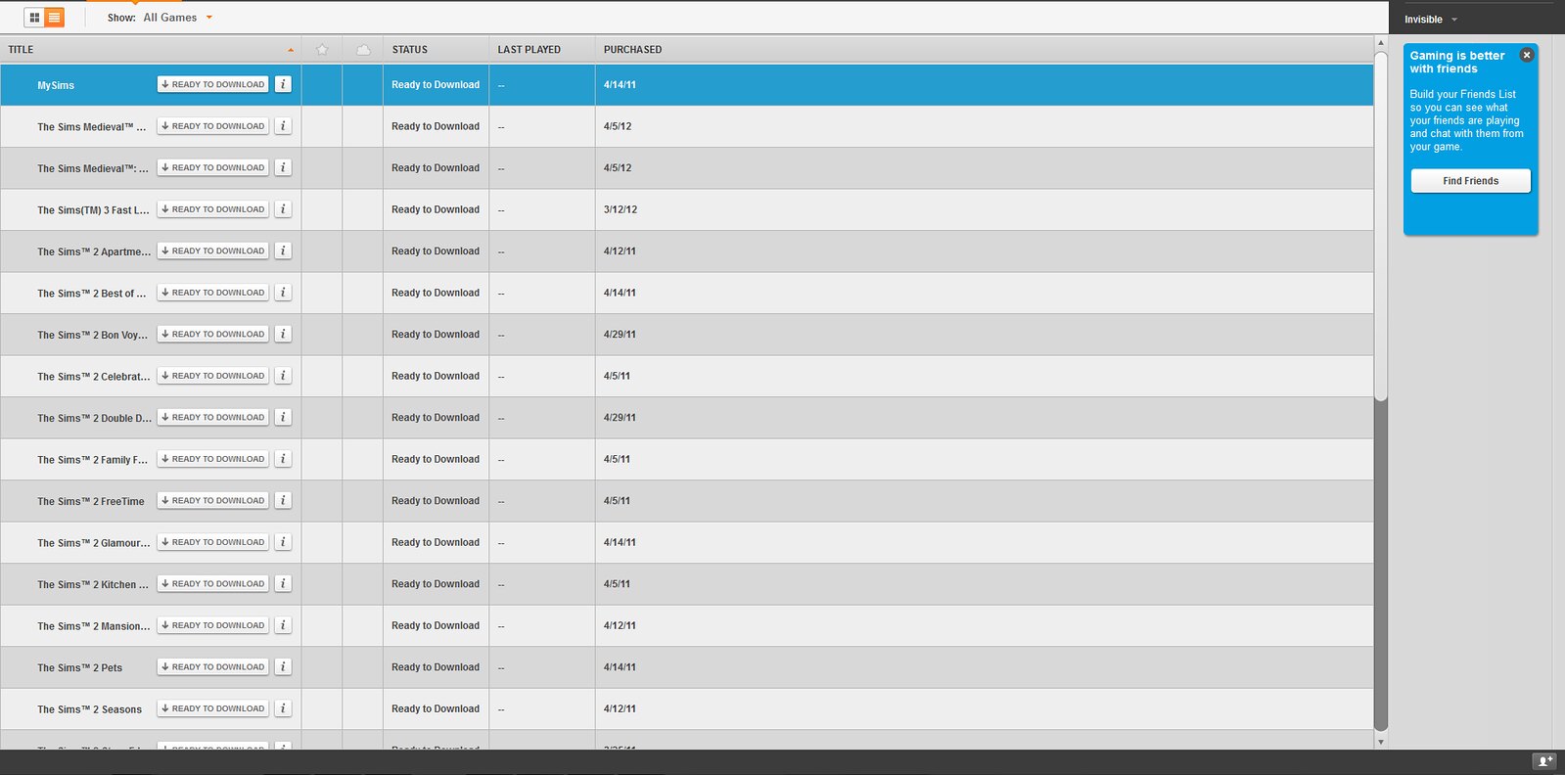The height and width of the screenshot is (775, 1565).
Task: Open Show: All Games filter dropdown
Action: pyautogui.click(x=160, y=18)
